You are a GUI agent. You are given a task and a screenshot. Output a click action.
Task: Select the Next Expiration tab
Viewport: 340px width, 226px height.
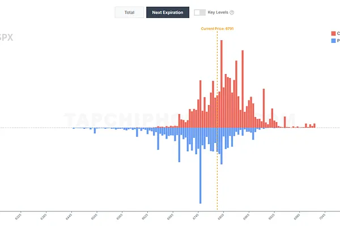[x=167, y=12]
